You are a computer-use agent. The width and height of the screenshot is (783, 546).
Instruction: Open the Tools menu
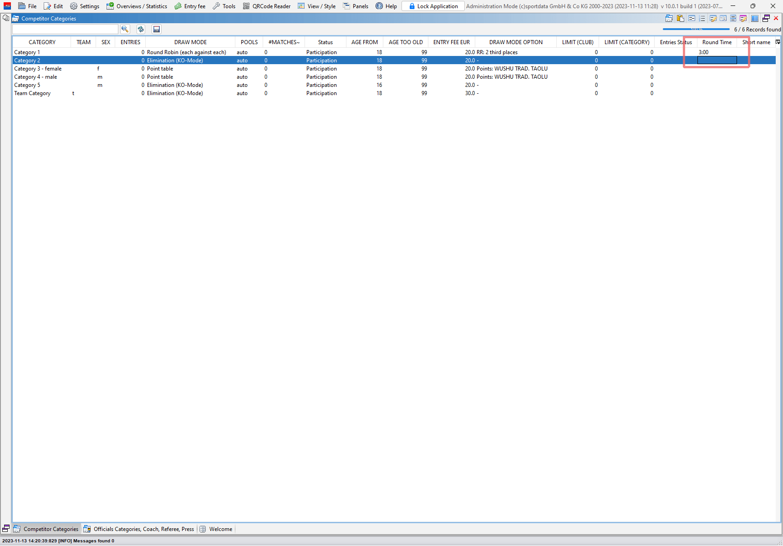pyautogui.click(x=224, y=6)
